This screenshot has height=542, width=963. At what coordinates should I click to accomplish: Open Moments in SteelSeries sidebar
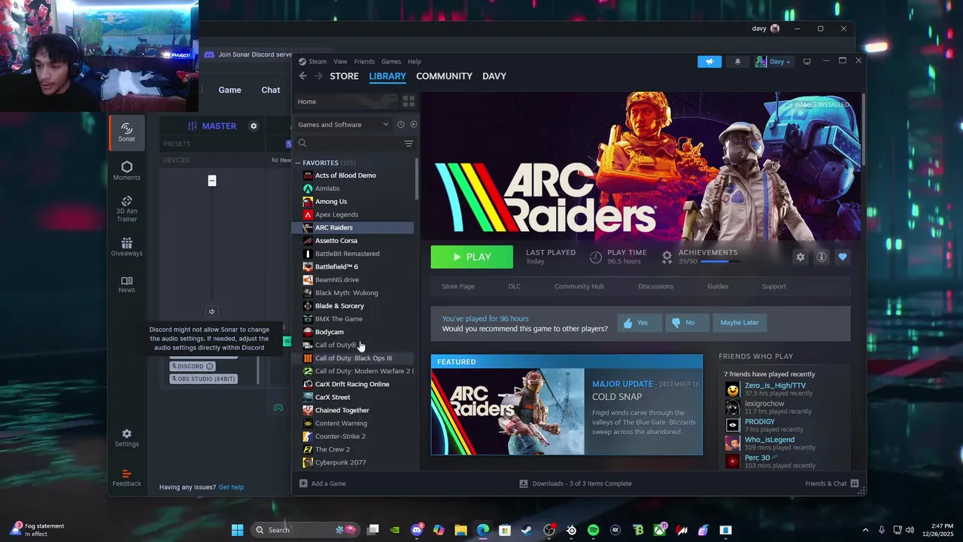point(126,171)
